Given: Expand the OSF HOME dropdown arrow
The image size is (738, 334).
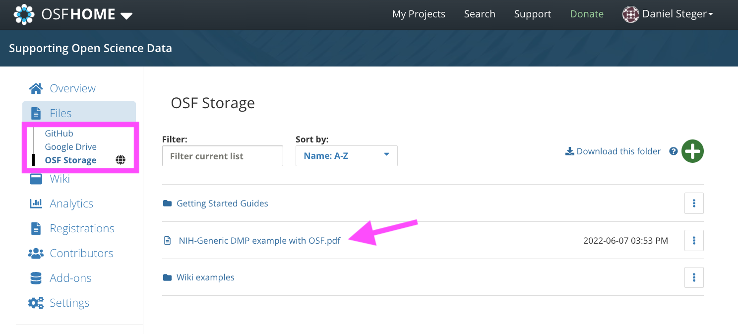Looking at the screenshot, I should (x=126, y=15).
